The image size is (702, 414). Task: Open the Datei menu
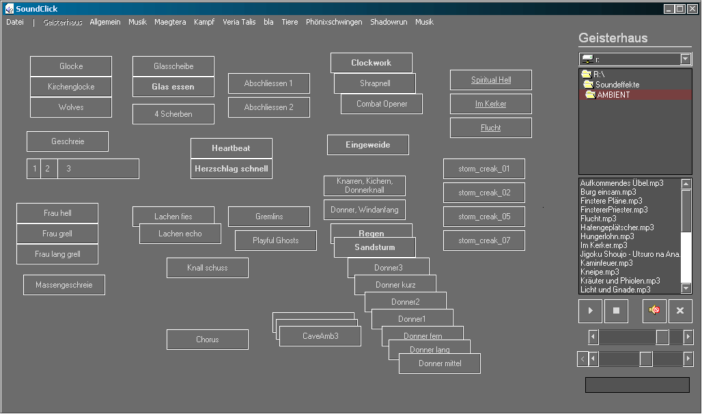pos(15,22)
